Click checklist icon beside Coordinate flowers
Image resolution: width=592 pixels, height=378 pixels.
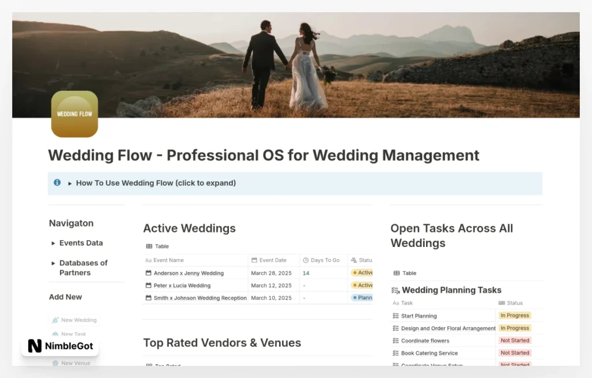pyautogui.click(x=395, y=340)
